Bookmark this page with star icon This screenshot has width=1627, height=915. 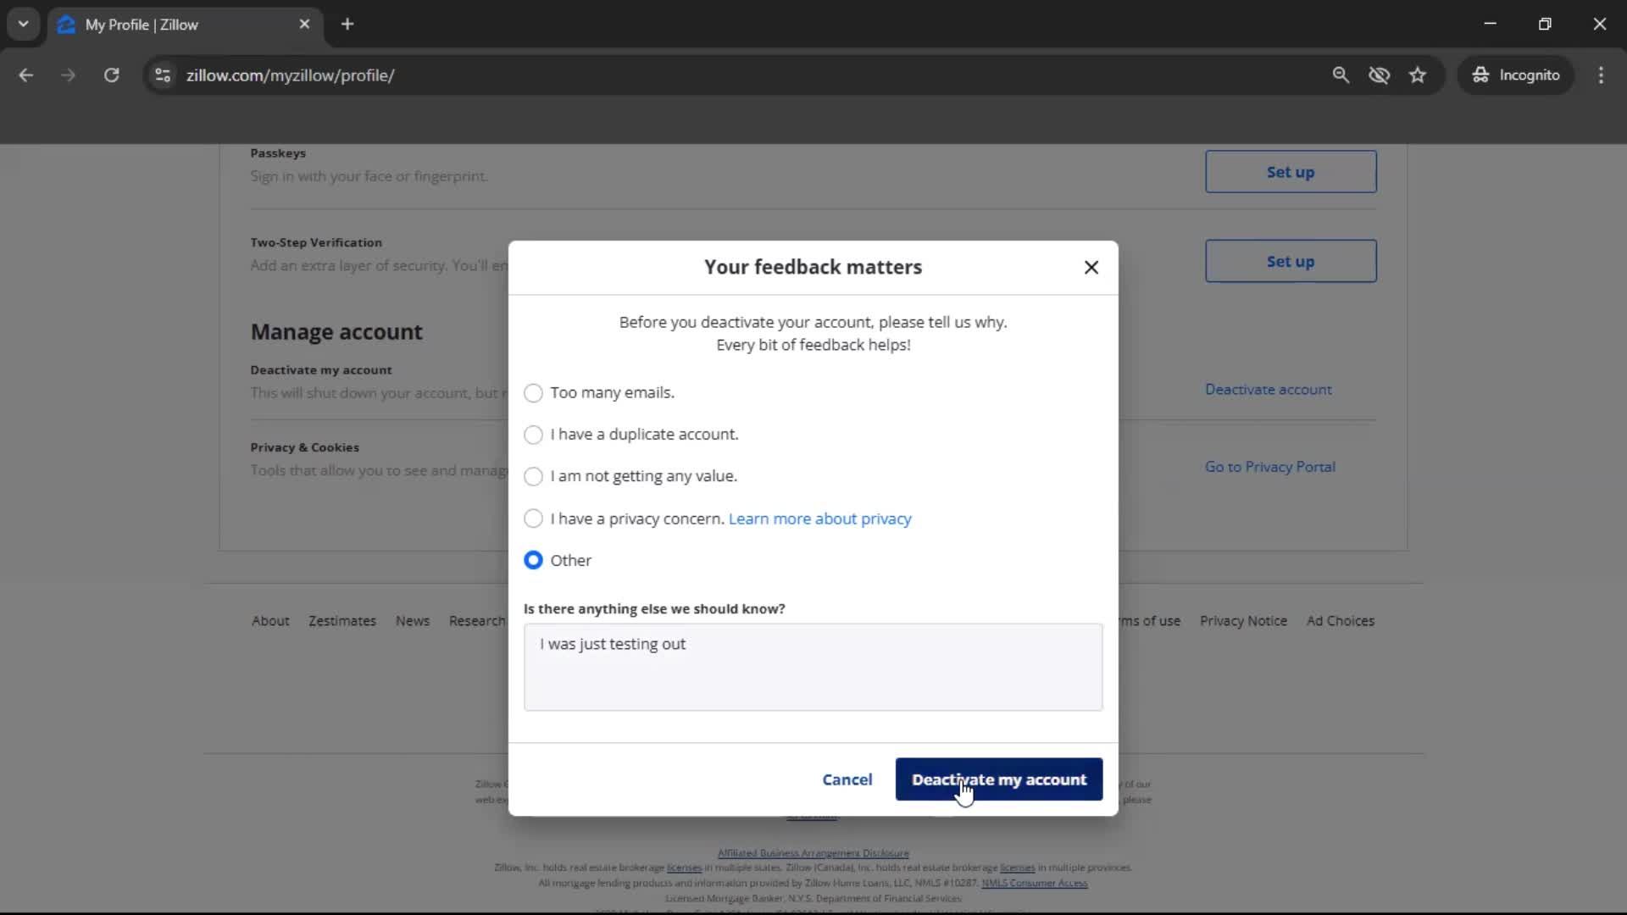coord(1418,75)
